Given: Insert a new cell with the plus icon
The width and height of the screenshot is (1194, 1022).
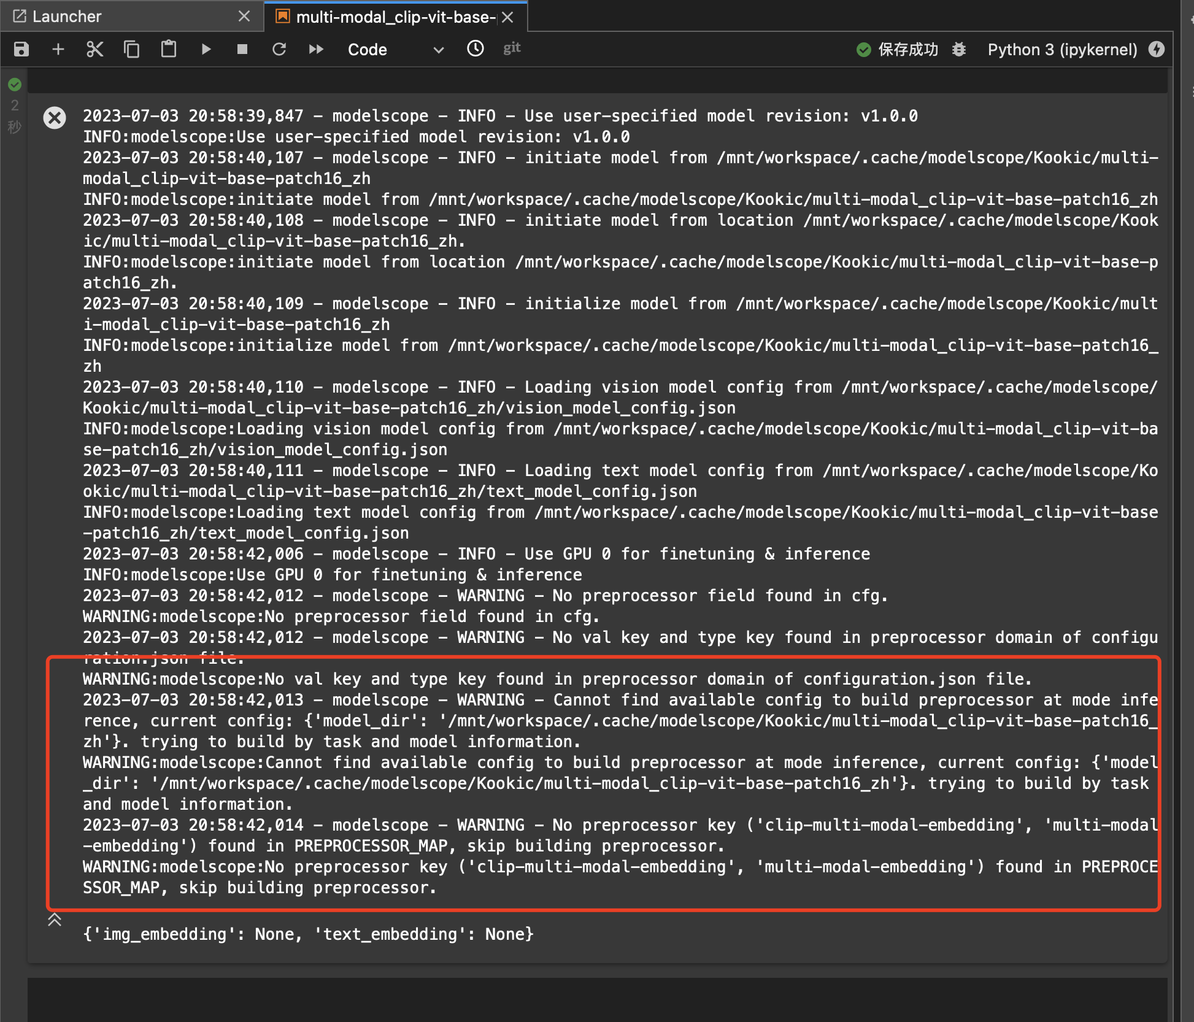Looking at the screenshot, I should tap(58, 49).
